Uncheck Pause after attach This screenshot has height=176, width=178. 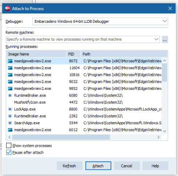click(9, 152)
